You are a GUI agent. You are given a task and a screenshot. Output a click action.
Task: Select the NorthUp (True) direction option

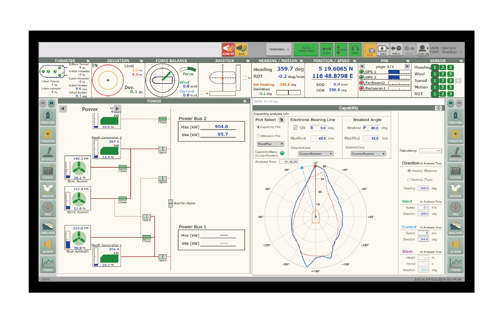(x=409, y=180)
